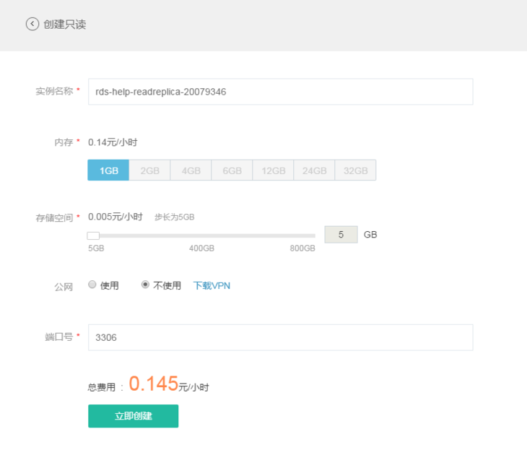This screenshot has height=455, width=527.
Task: Select the 2GB memory option
Action: coord(149,170)
